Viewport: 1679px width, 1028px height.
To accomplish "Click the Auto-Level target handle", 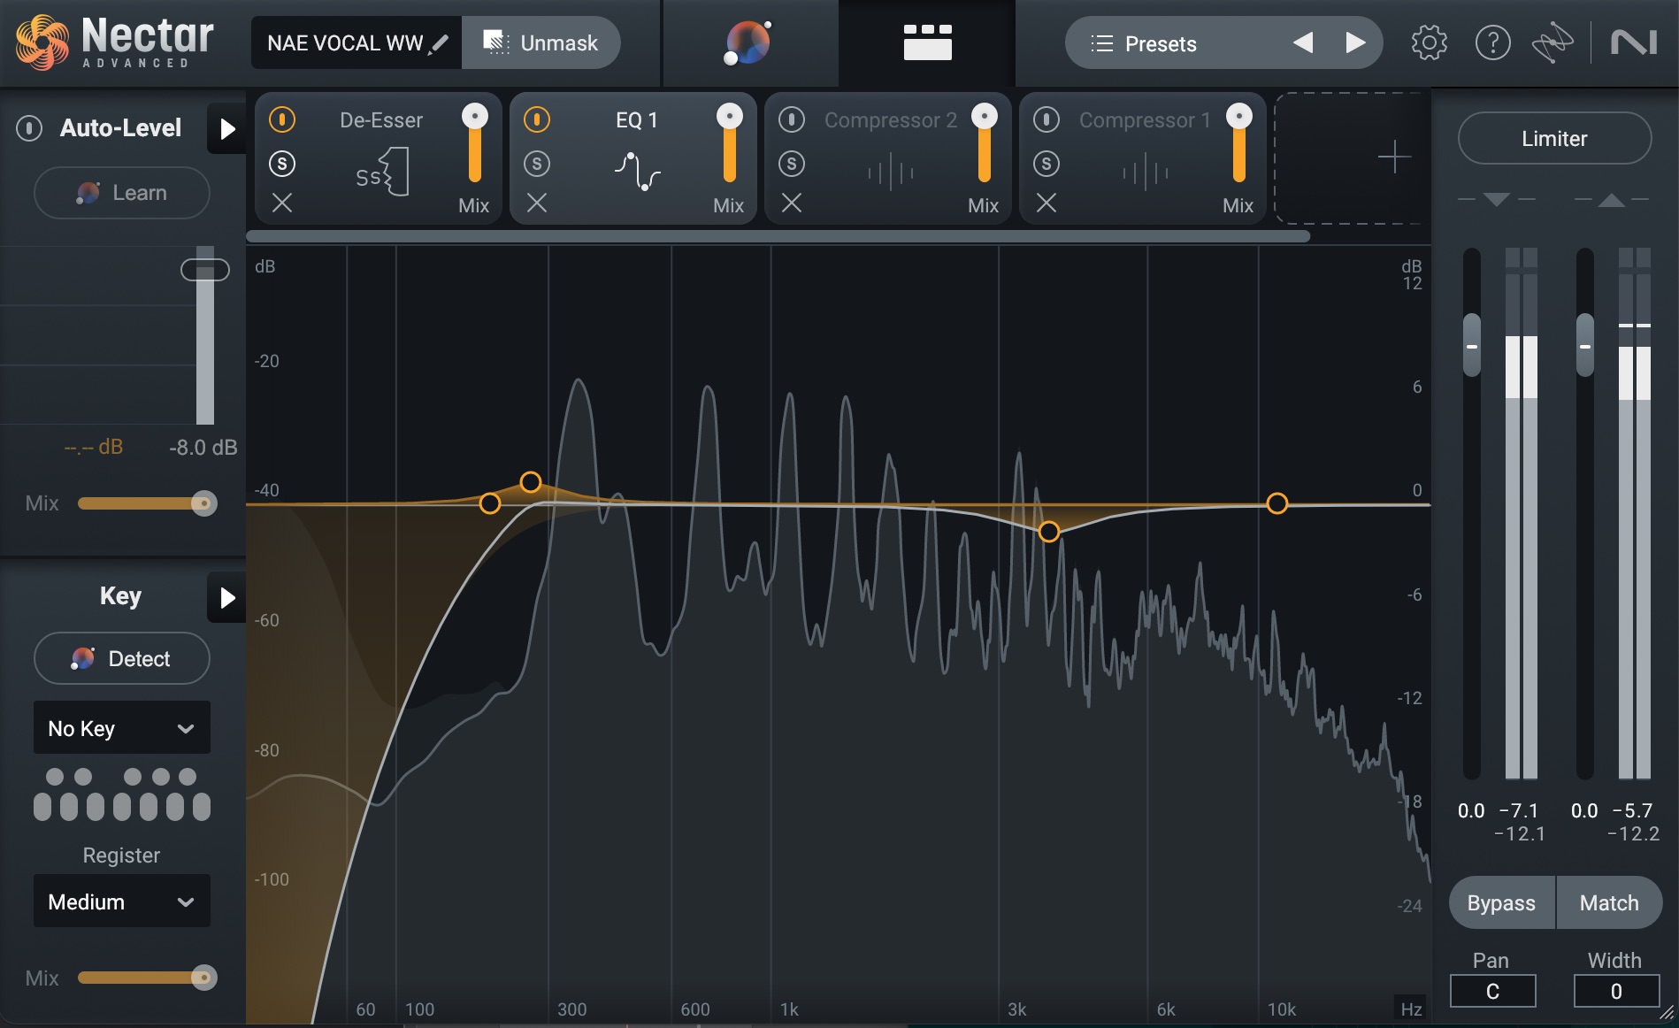I will (205, 270).
